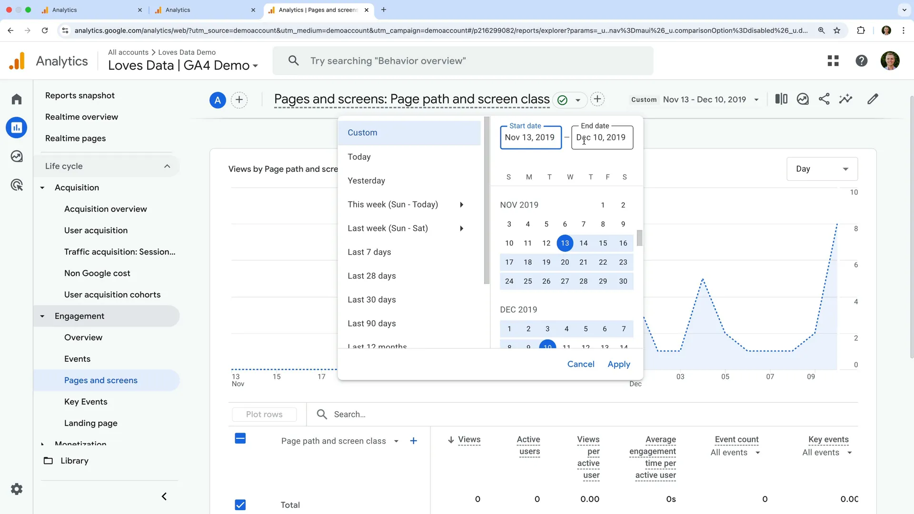Open insights with the sparkle icon

[x=846, y=99]
